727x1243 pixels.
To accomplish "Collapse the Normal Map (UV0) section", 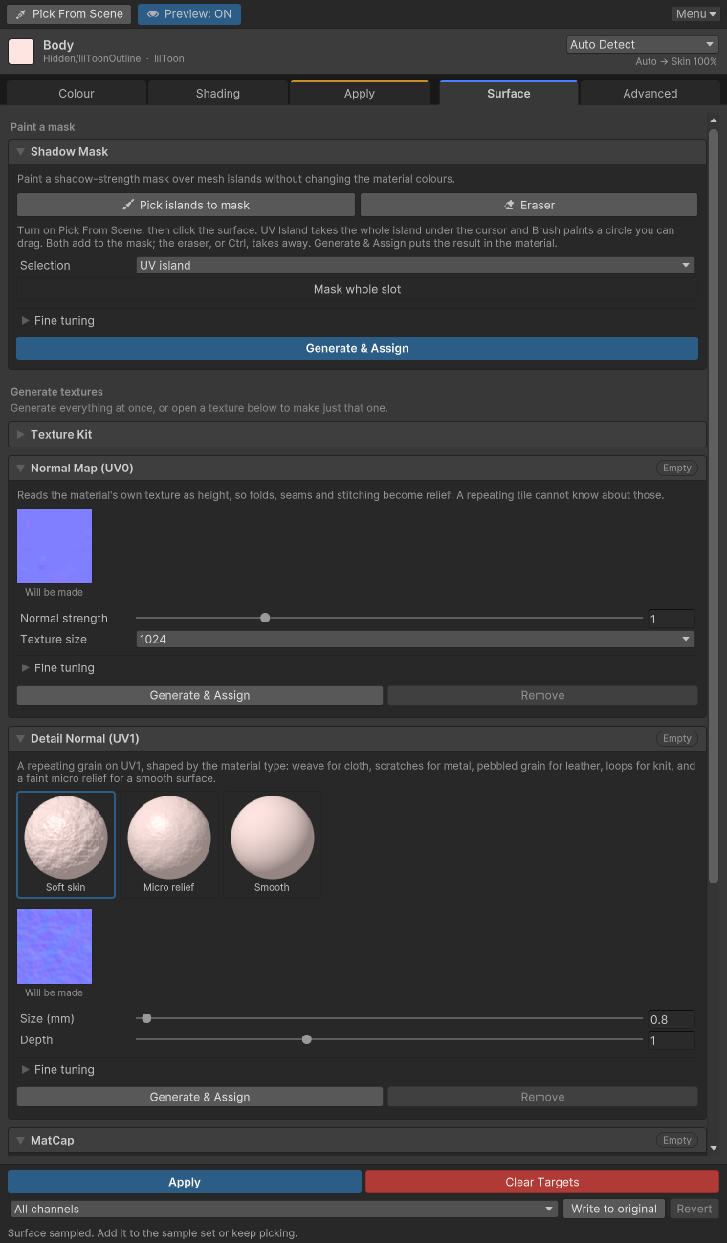I will tap(357, 468).
